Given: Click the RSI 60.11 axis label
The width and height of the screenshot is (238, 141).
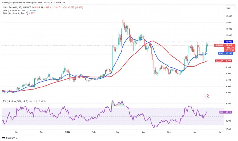Looking at the screenshot, I should [226, 112].
